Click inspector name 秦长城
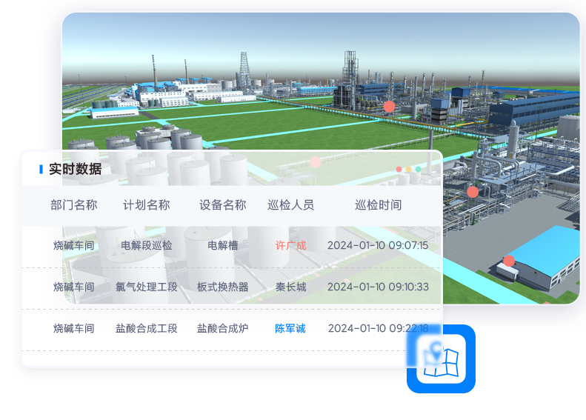 [290, 287]
